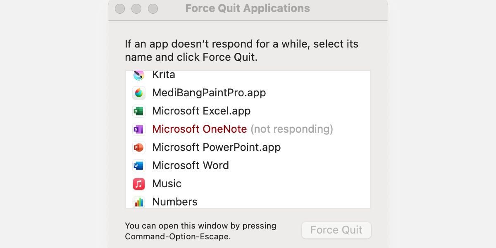Screen dimensions: 496x248
Task: Click the Microsoft PowerPoint icon
Action: pyautogui.click(x=138, y=148)
